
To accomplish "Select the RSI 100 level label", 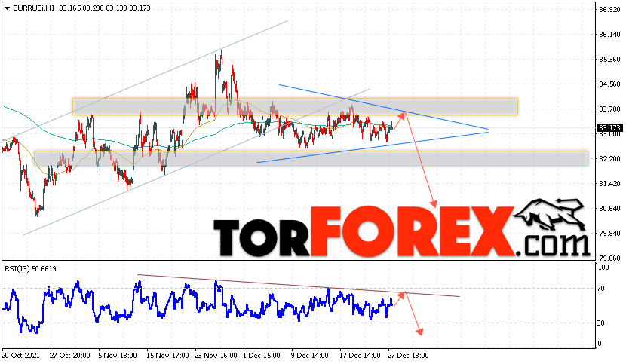I will 603,268.
